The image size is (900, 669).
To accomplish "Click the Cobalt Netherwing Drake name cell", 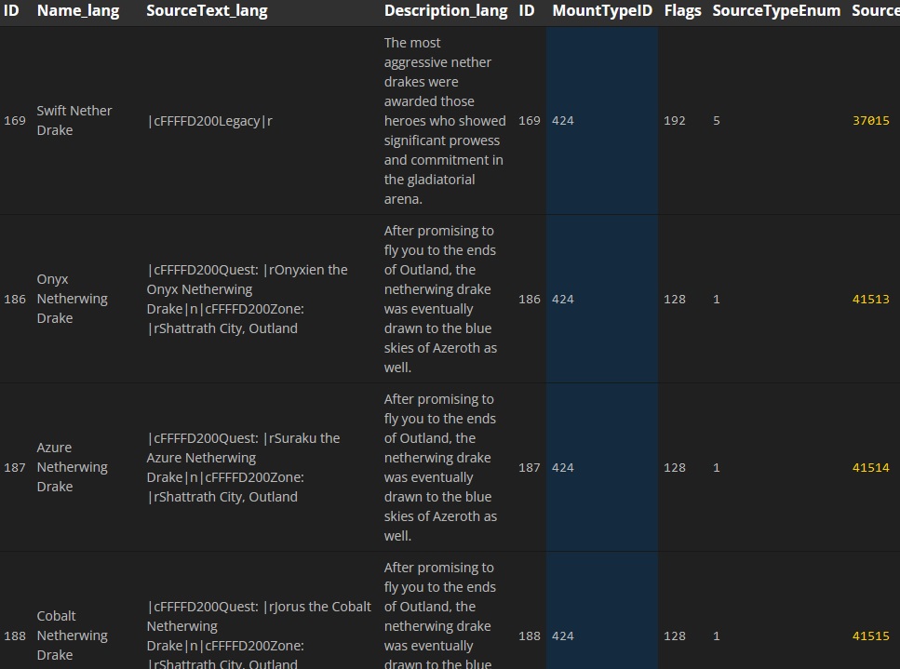I will pyautogui.click(x=72, y=636).
